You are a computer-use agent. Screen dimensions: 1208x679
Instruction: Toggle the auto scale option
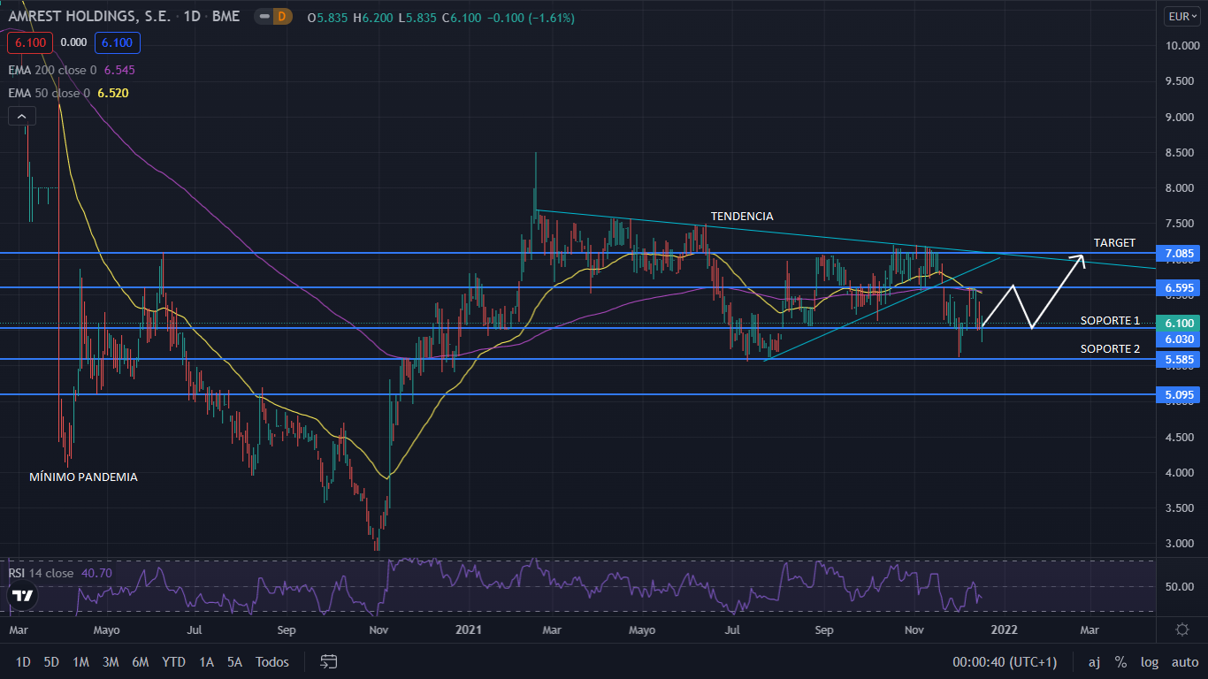click(x=1185, y=661)
